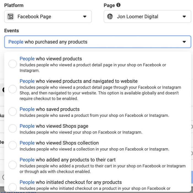Click the Page dropdown arrow
The height and width of the screenshot is (193, 193).
[x=184, y=17]
